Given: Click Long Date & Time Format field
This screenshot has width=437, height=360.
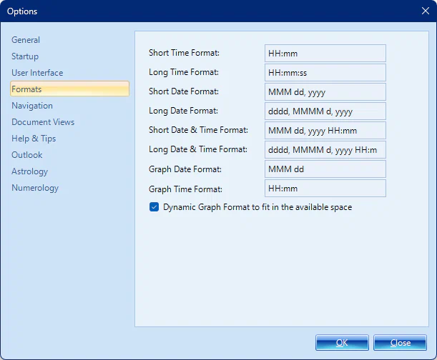Looking at the screenshot, I should pos(325,150).
